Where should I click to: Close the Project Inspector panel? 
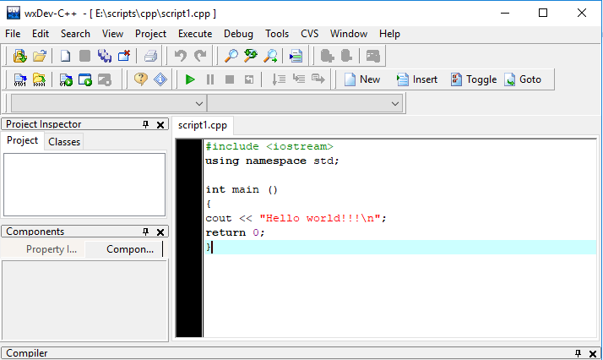pyautogui.click(x=160, y=124)
